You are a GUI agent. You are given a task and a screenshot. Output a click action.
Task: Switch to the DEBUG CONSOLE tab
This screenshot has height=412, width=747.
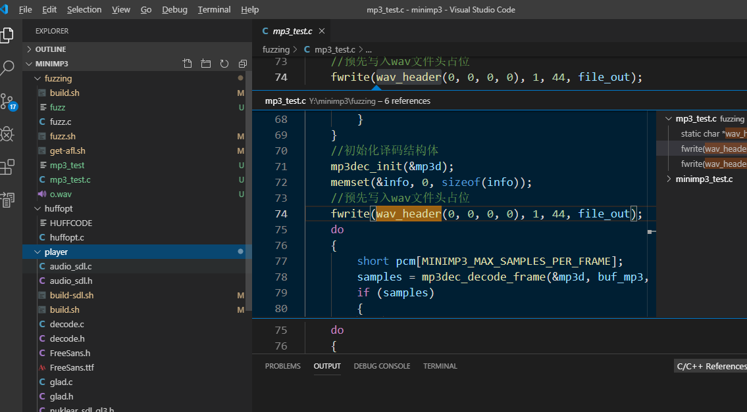(x=382, y=366)
